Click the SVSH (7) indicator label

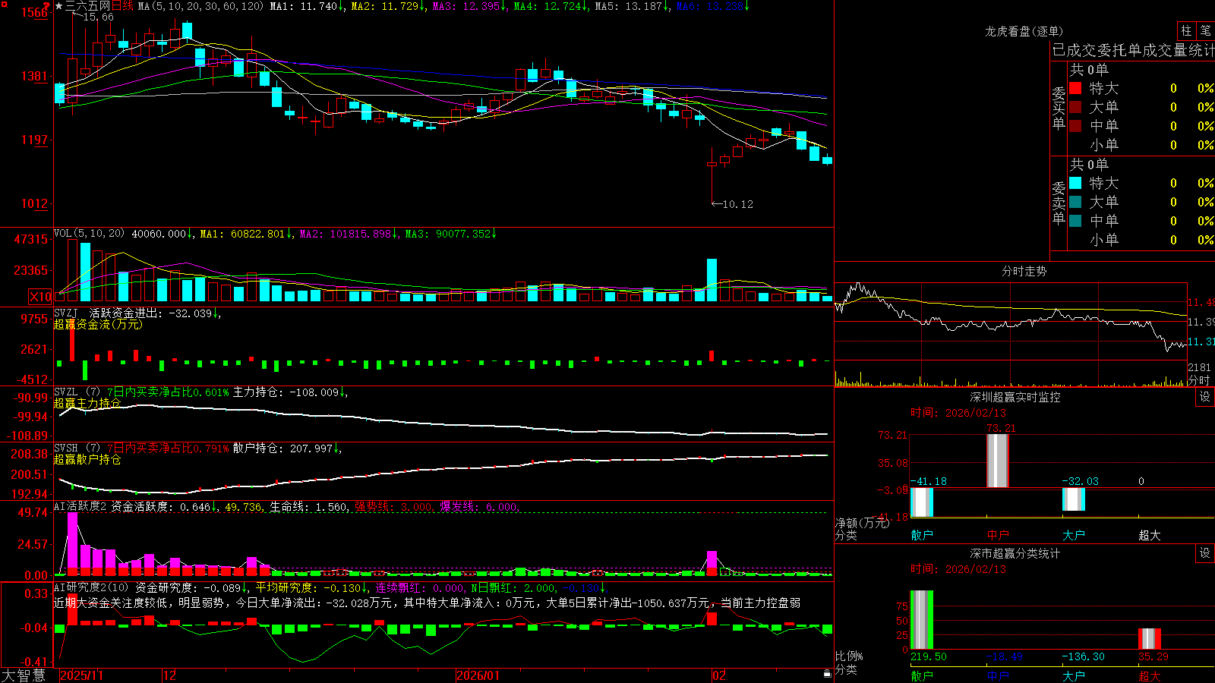(77, 449)
